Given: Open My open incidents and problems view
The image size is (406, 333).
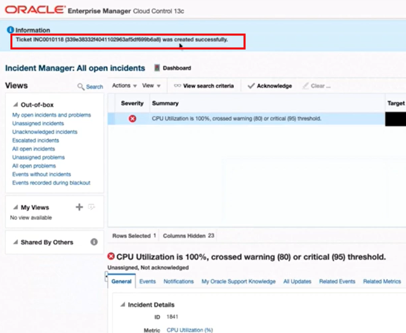Looking at the screenshot, I should [51, 115].
